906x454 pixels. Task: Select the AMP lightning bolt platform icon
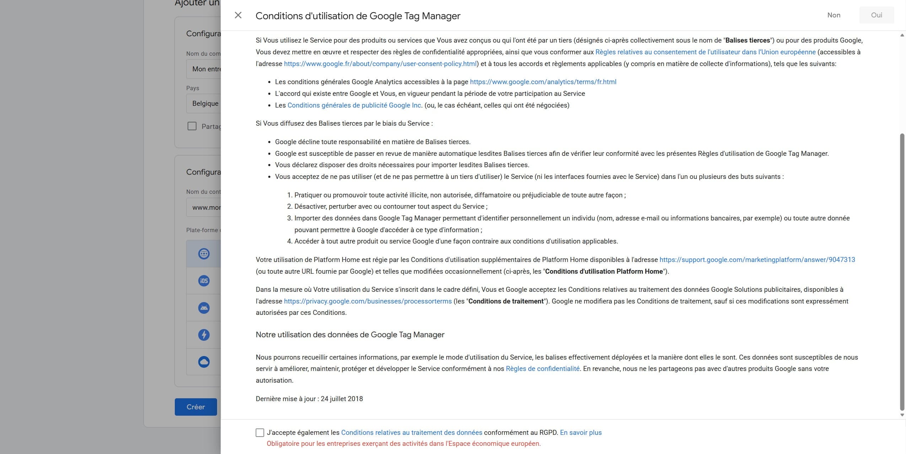204,335
